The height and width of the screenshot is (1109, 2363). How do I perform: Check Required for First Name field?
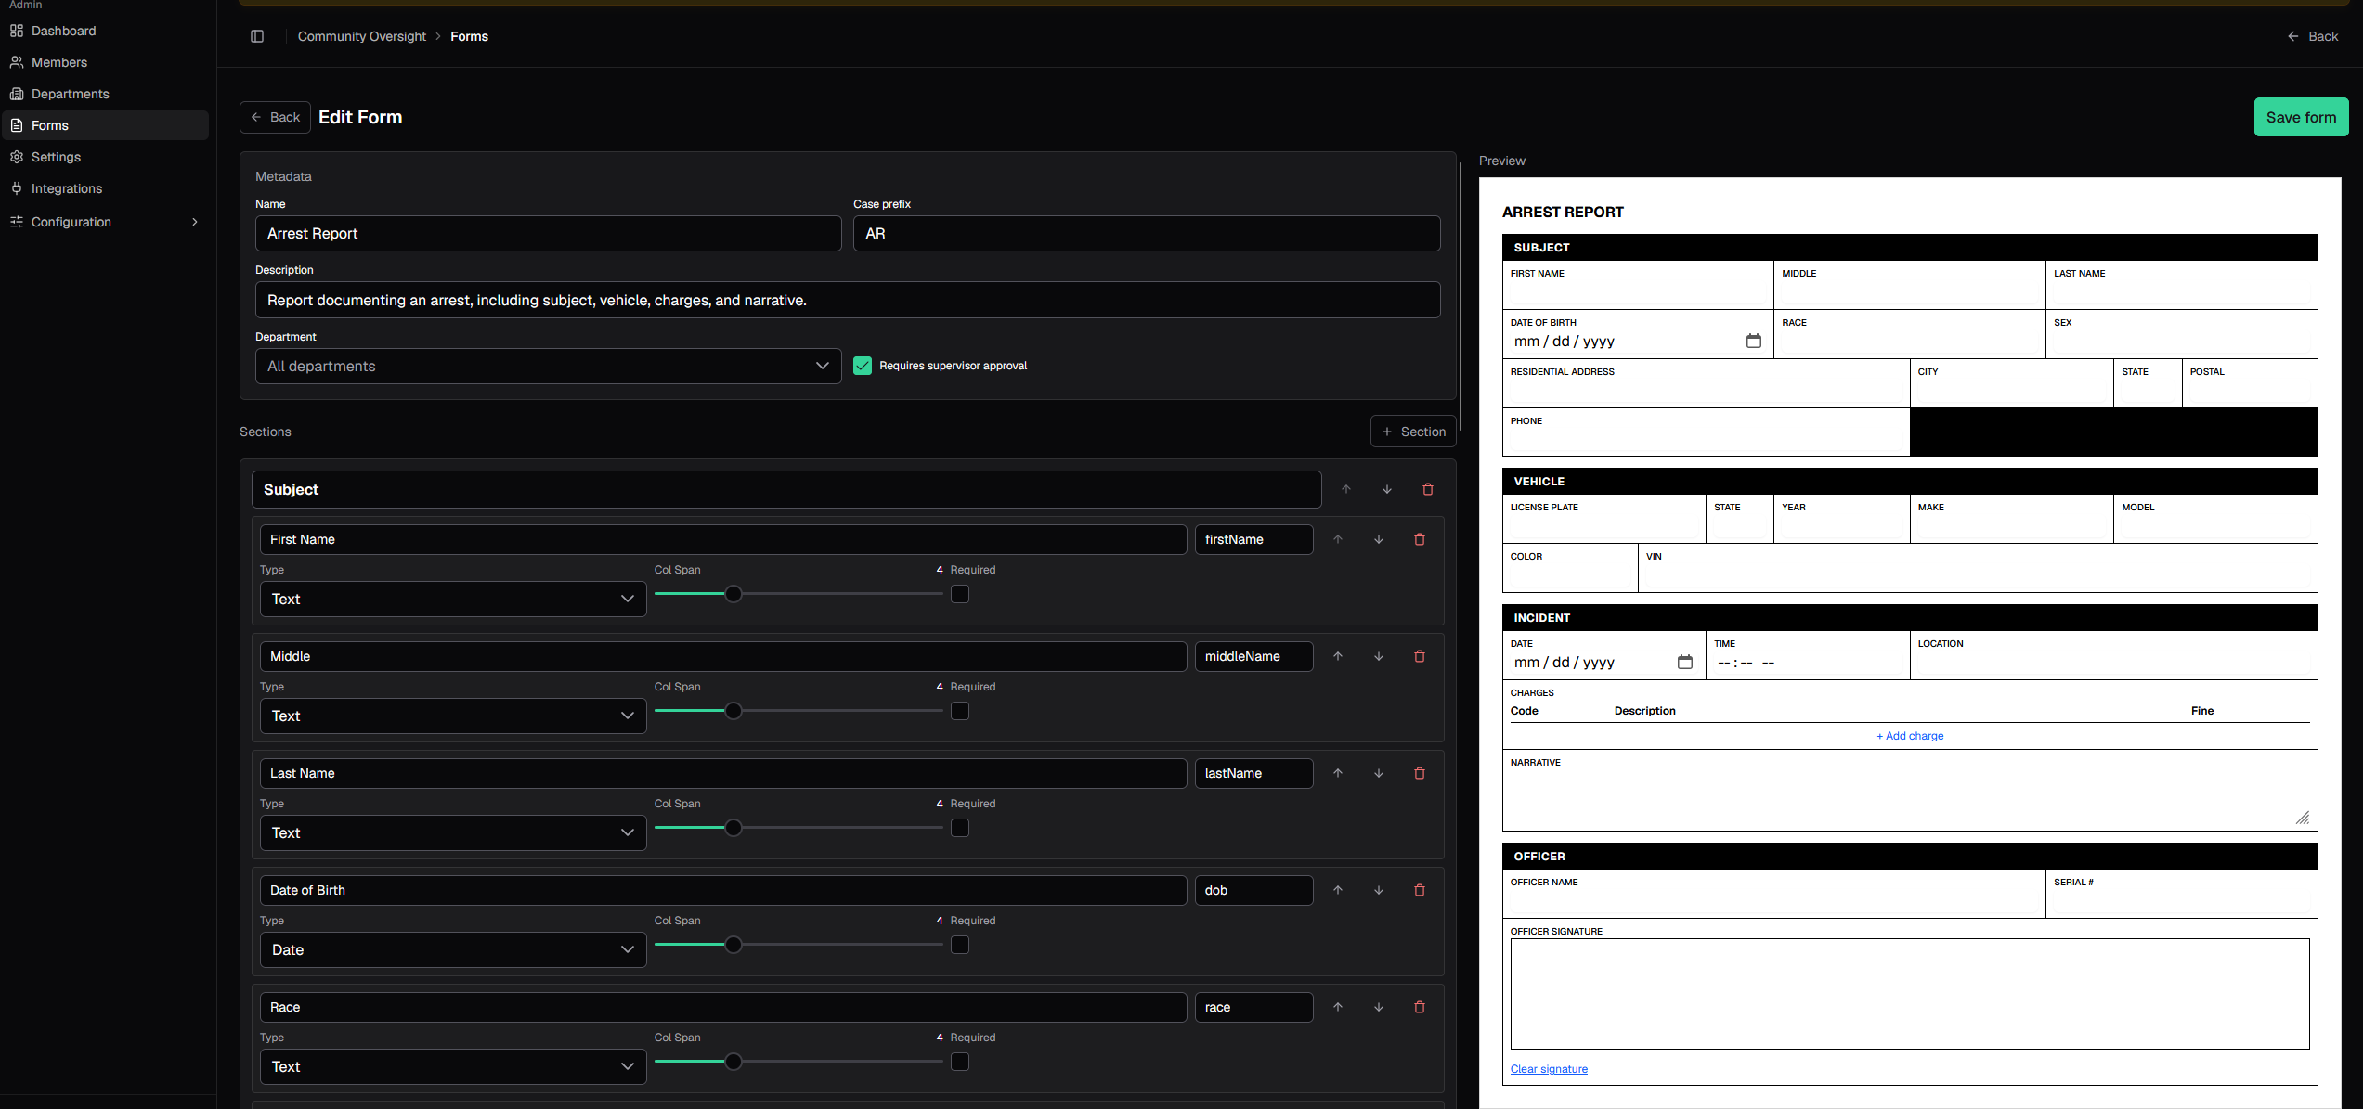960,594
